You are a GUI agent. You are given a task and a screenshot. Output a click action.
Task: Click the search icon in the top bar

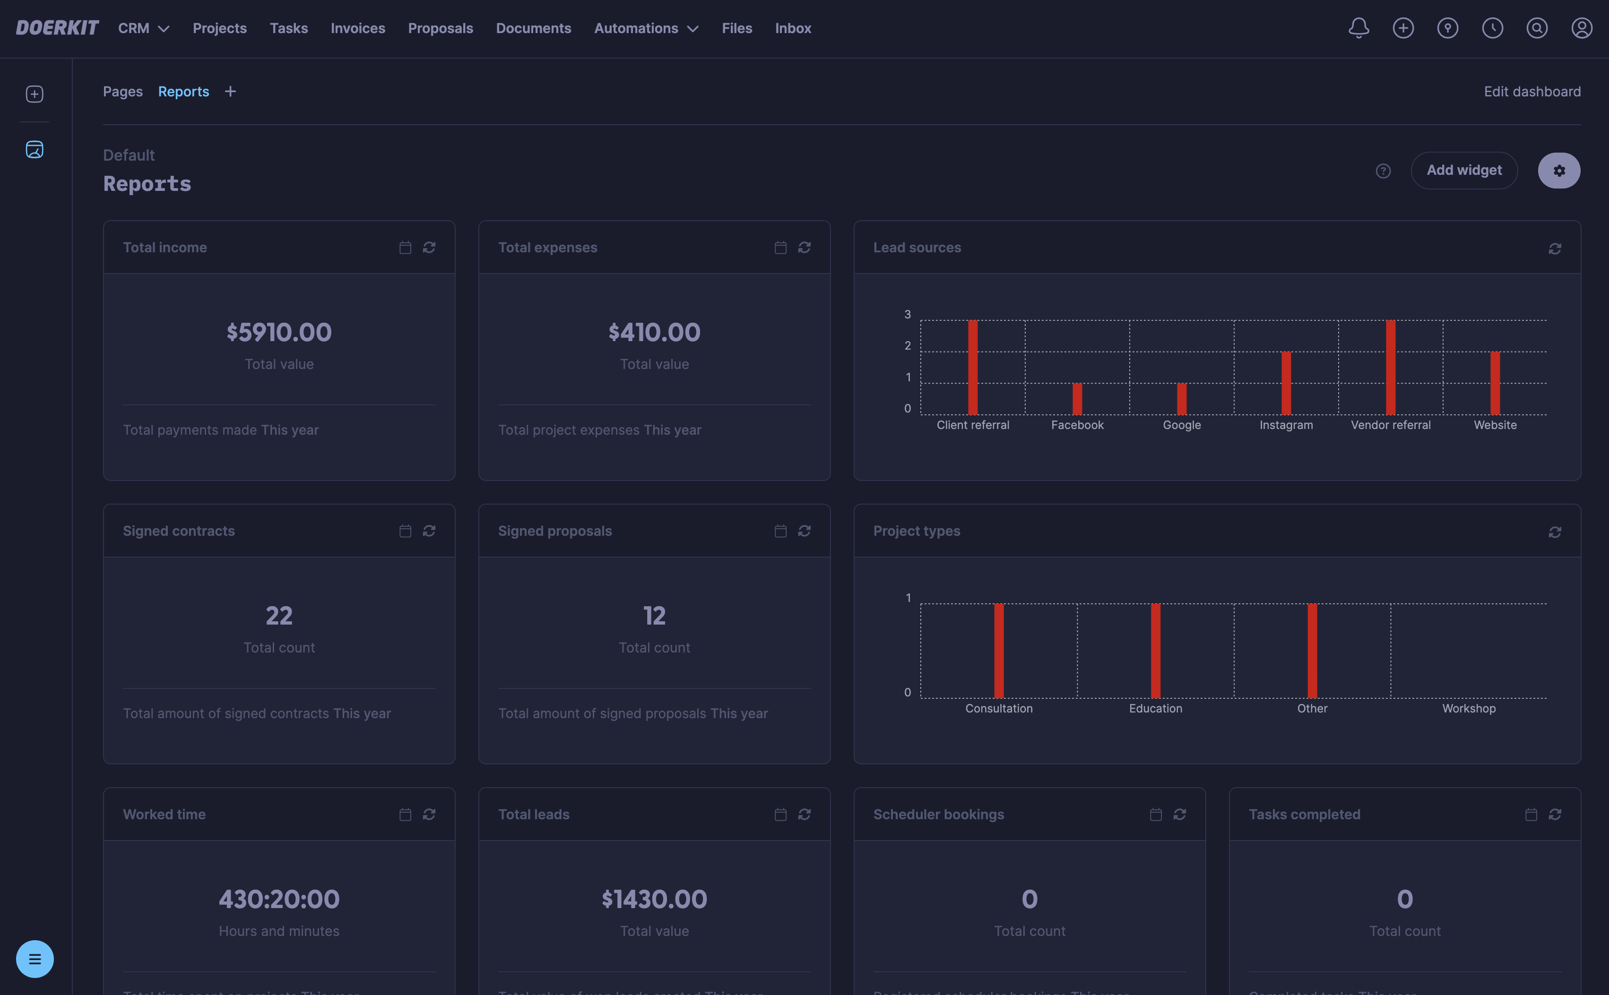pos(1537,28)
